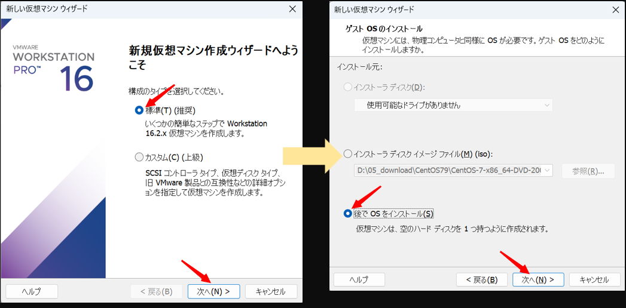Close the welcome wizard window
The width and height of the screenshot is (626, 308).
point(292,9)
